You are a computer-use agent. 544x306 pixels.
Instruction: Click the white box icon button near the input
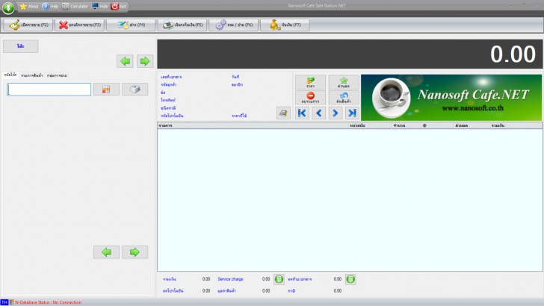pos(135,90)
